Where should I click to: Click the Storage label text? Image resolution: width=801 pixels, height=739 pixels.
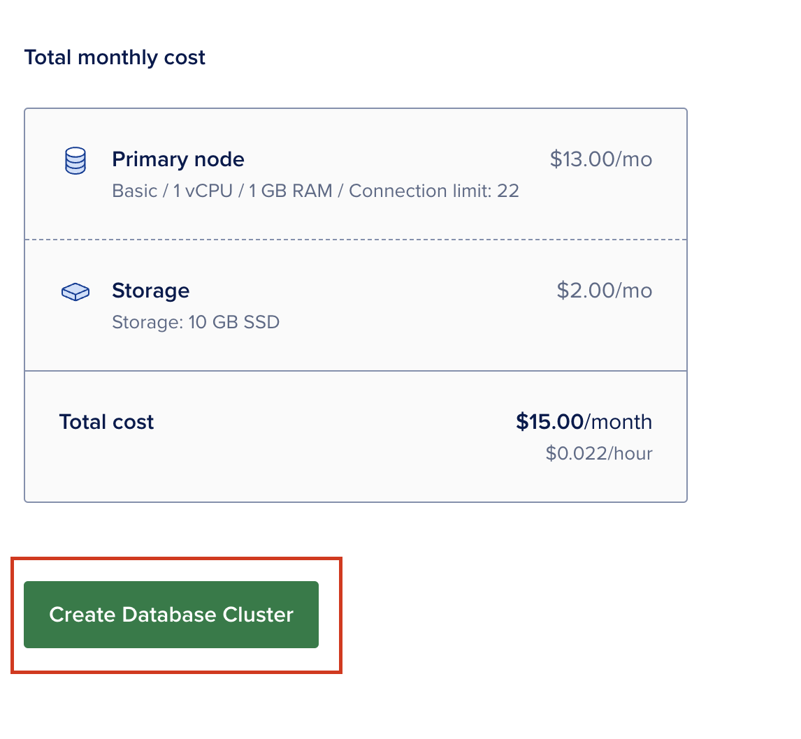tap(150, 291)
